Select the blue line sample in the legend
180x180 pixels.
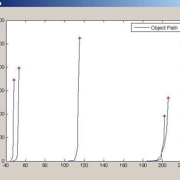[142, 28]
